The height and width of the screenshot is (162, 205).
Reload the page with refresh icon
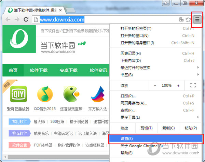[26, 20]
